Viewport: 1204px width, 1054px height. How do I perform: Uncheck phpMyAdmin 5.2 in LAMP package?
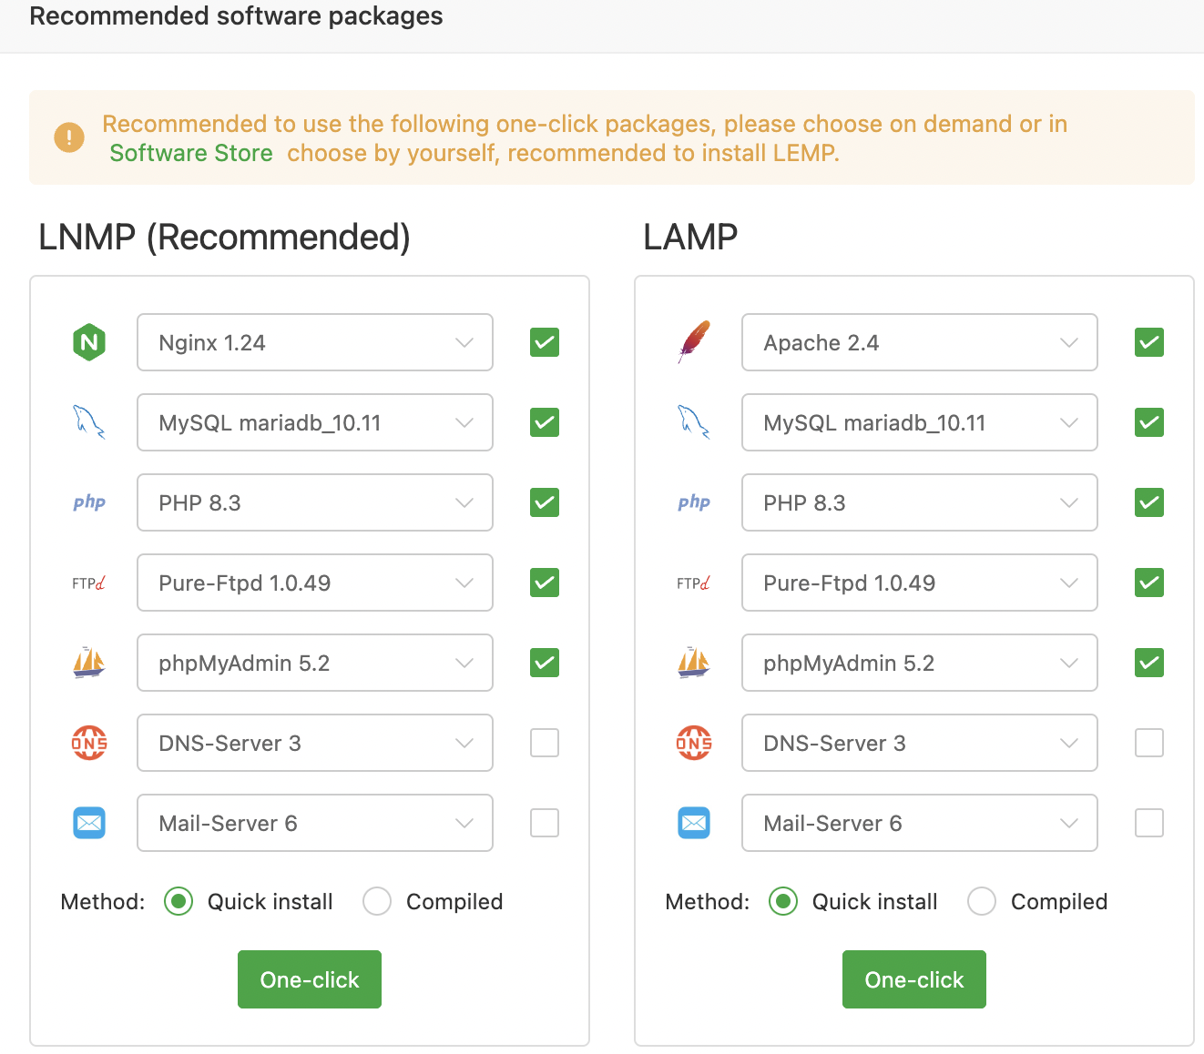point(1149,663)
